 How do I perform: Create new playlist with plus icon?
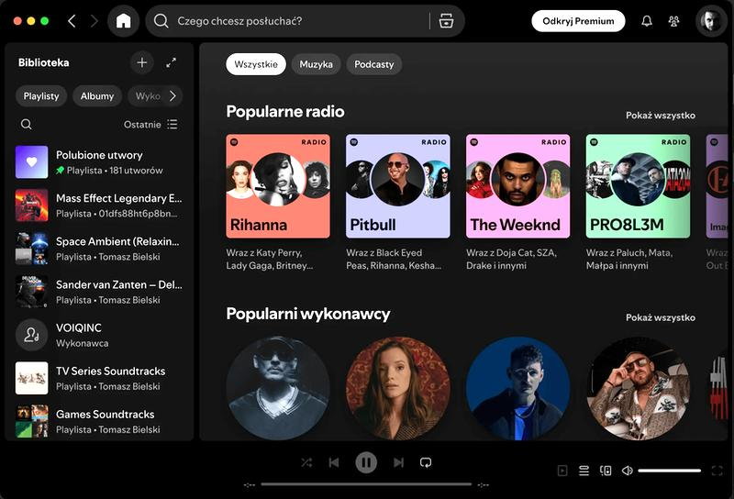pos(142,62)
